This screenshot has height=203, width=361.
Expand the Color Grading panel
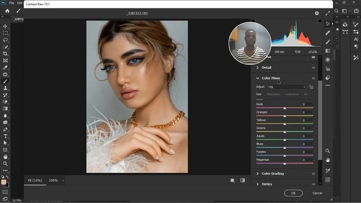click(258, 174)
